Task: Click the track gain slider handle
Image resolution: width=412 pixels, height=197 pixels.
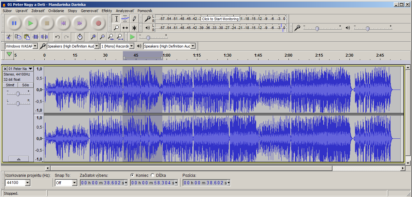Action: (x=18, y=94)
